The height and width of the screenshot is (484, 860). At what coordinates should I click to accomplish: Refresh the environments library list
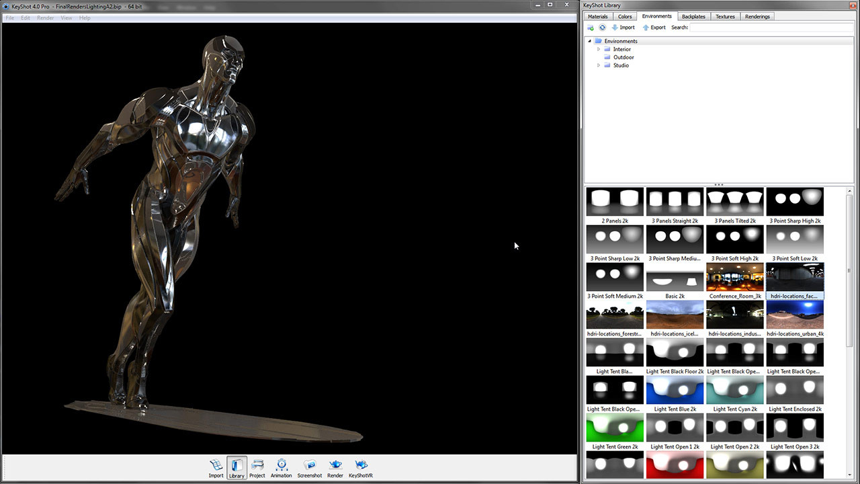pos(602,27)
